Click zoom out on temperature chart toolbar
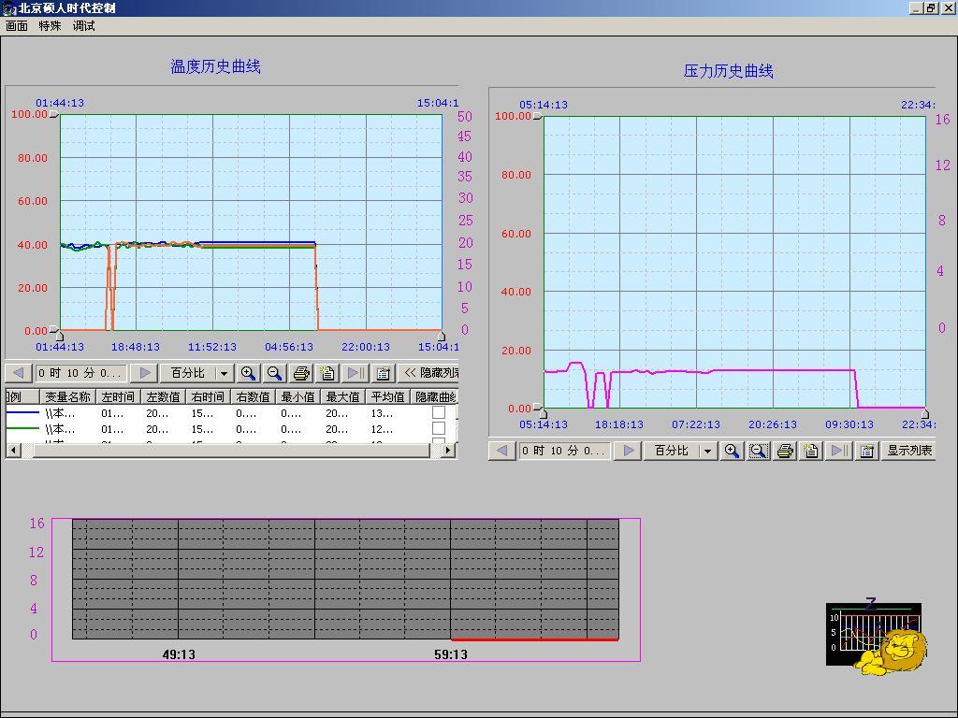Screen dimensions: 958x718 point(274,373)
